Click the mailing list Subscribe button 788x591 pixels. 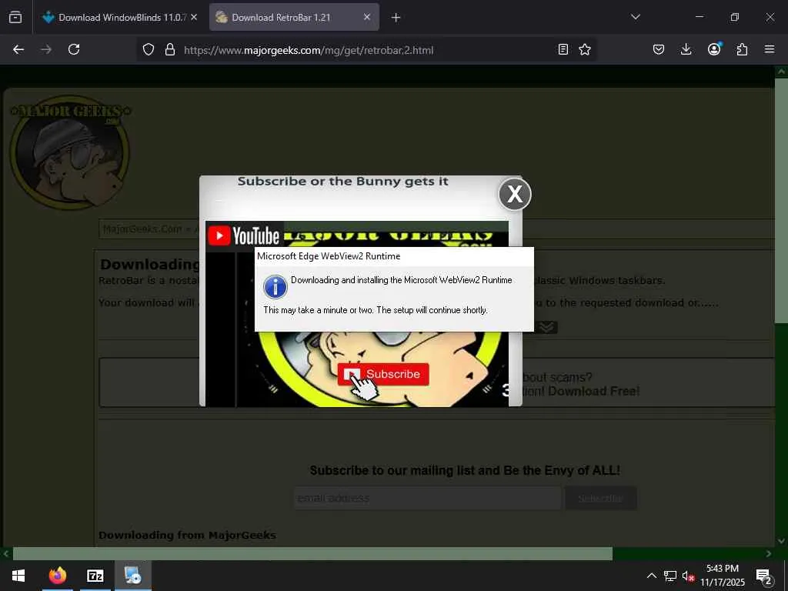(601, 498)
